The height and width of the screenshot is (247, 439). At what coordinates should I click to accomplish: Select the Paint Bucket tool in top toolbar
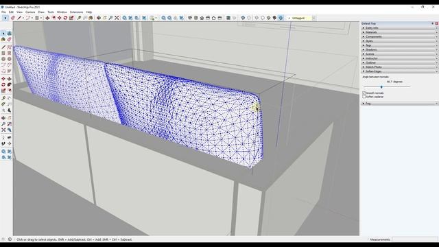click(x=91, y=18)
